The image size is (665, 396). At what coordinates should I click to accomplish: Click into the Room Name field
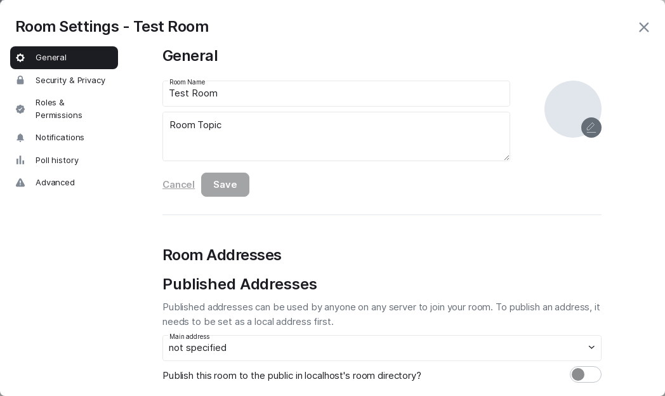[336, 94]
